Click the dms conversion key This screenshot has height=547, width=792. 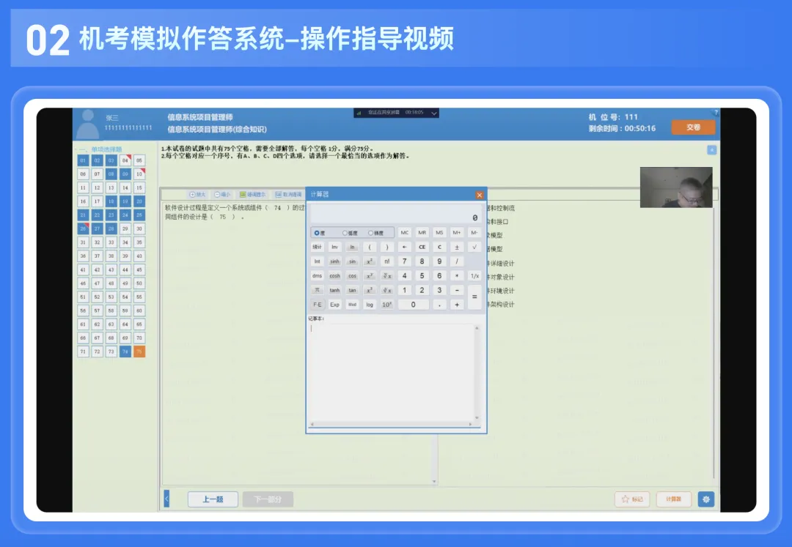coord(318,276)
